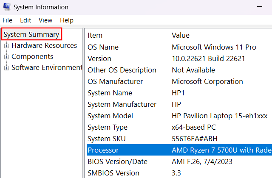
Task: Select the System Name row
Action: [179, 93]
